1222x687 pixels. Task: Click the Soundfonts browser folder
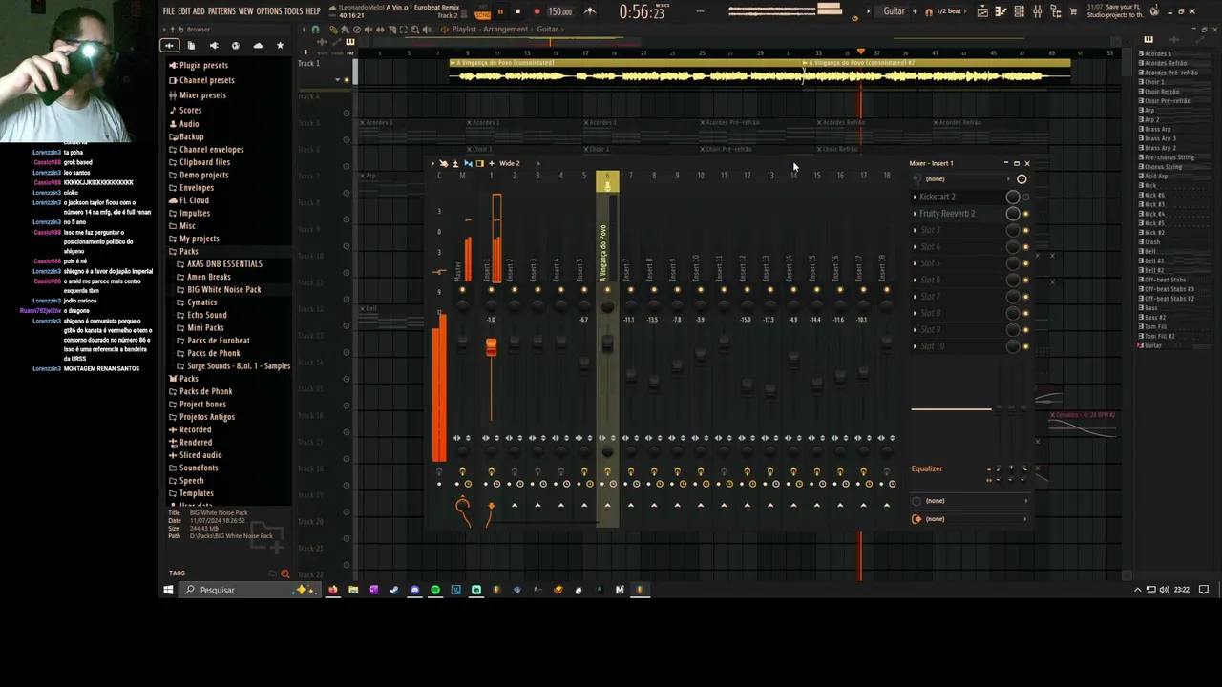click(x=199, y=468)
